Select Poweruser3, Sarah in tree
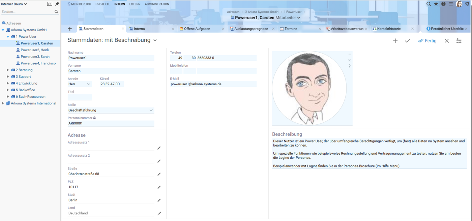Image resolution: width=472 pixels, height=221 pixels. 35,57
